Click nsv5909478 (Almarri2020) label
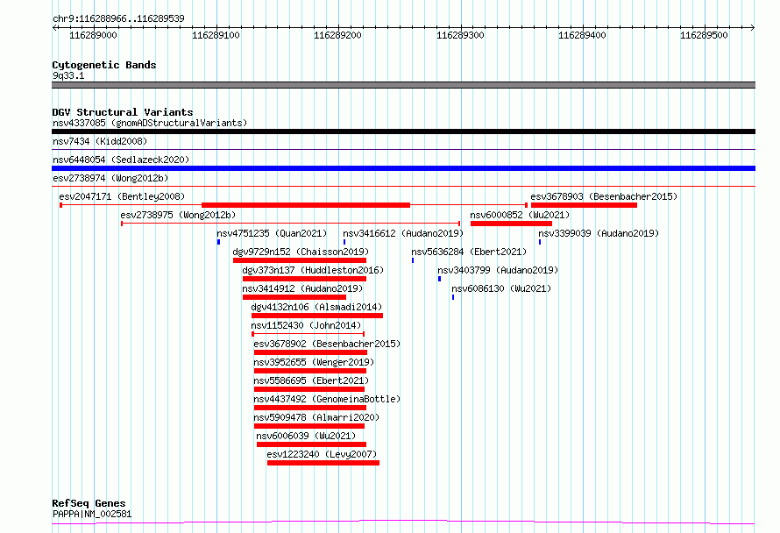 pos(316,417)
